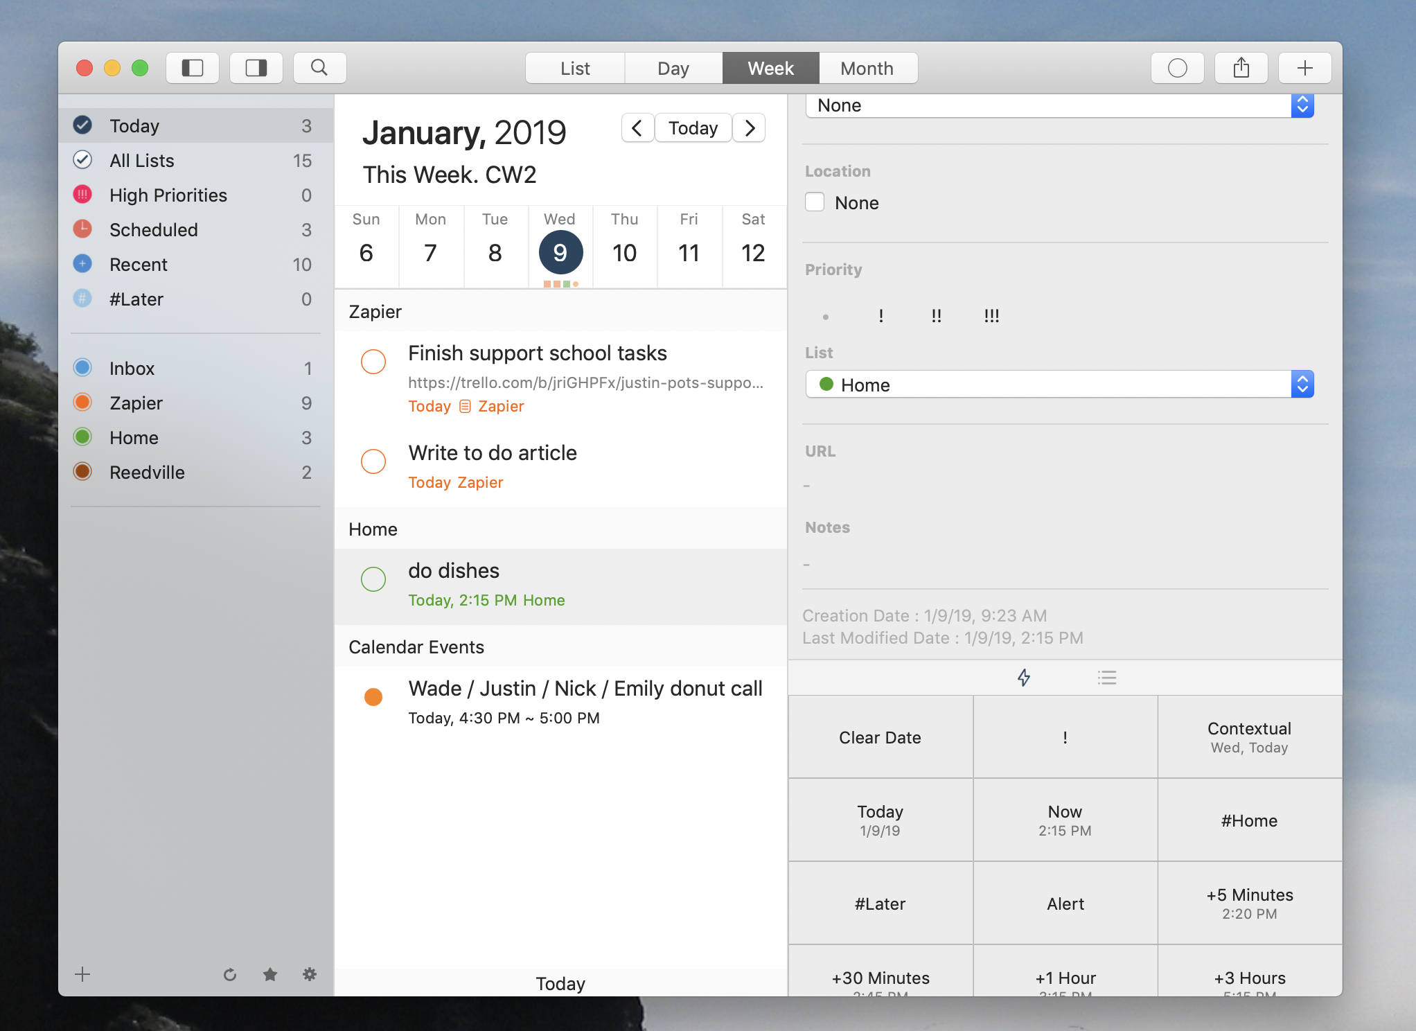
Task: Select the triple exclamation priority level
Action: (991, 316)
